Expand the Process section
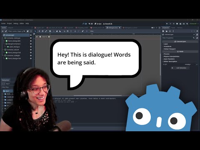 [x=180, y=54]
